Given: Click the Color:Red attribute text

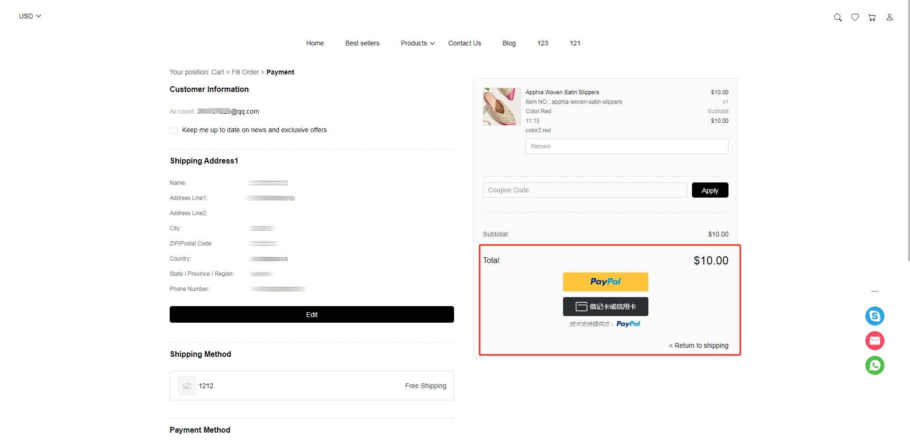Looking at the screenshot, I should pos(538,111).
